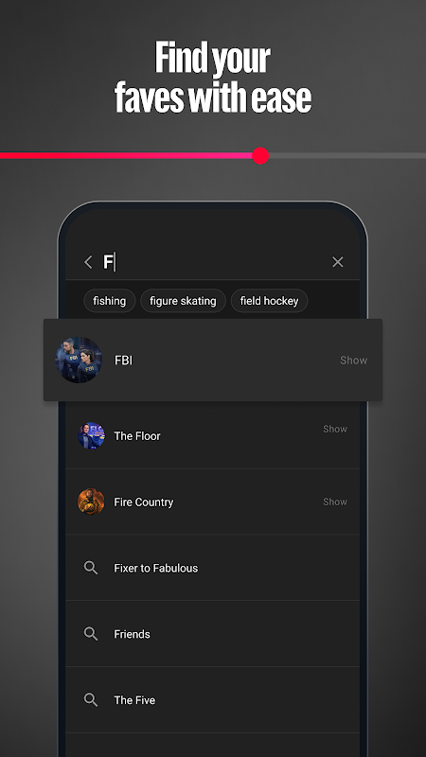This screenshot has width=426, height=757.
Task: Select the fishing suggestion chip
Action: pyautogui.click(x=110, y=301)
